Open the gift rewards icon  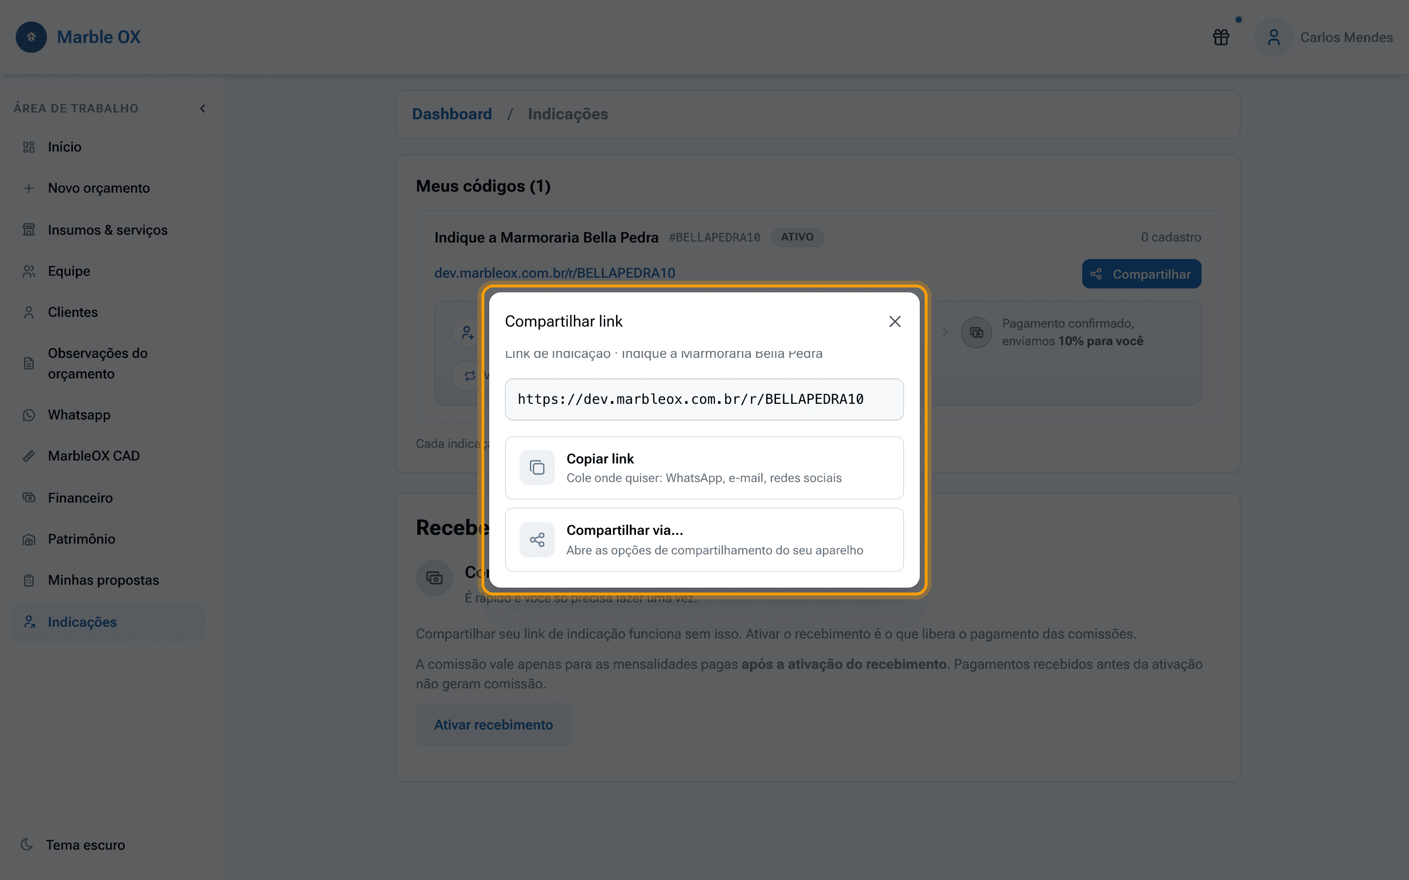[1221, 37]
